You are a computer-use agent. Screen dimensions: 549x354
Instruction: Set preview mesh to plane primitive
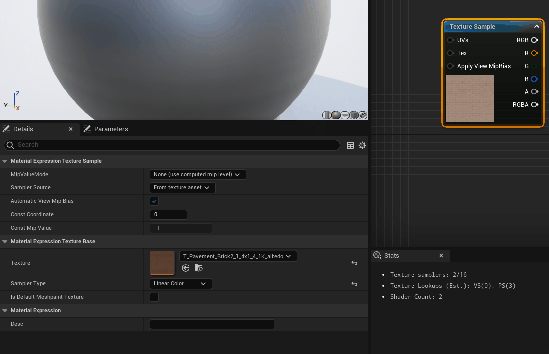(345, 115)
